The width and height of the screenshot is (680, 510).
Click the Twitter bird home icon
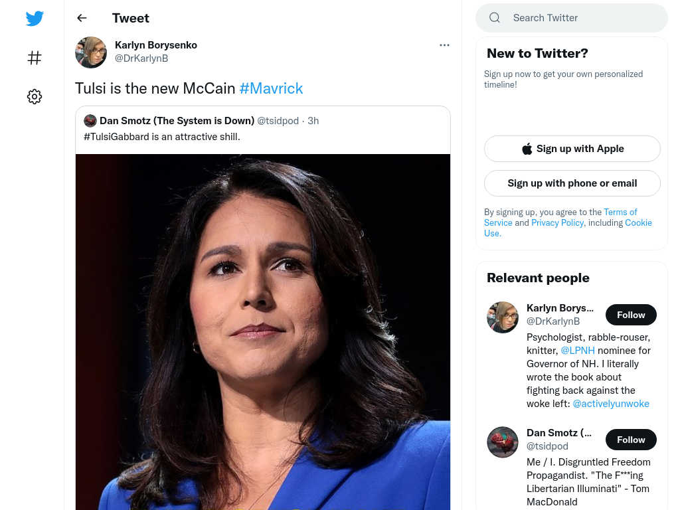[x=35, y=18]
